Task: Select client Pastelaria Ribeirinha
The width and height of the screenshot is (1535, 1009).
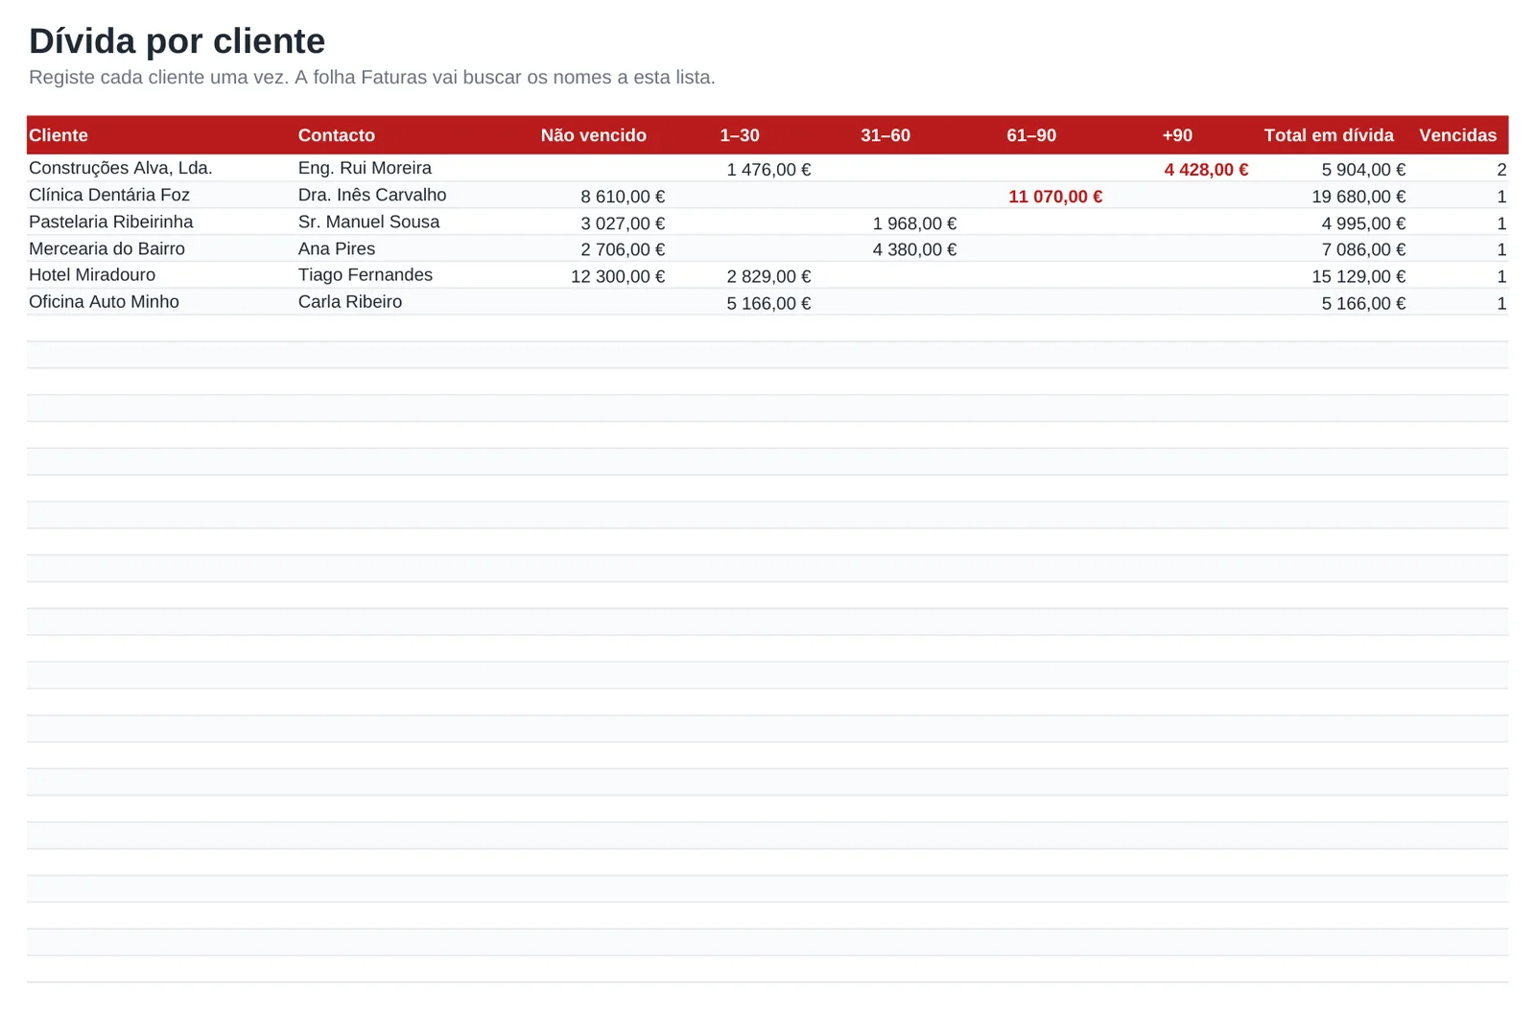Action: 111,222
